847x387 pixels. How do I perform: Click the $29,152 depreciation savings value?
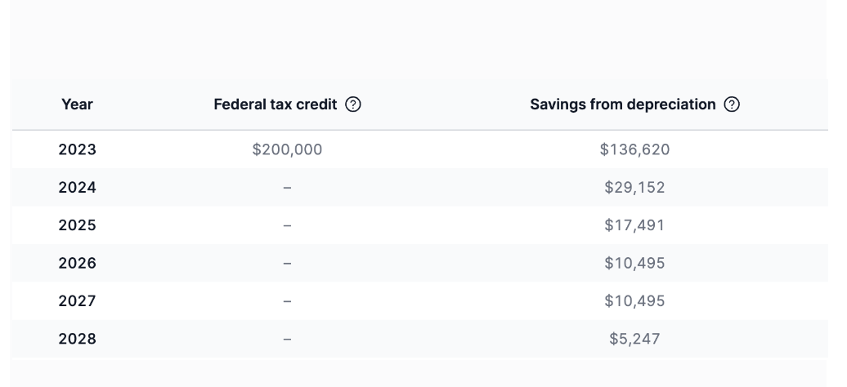(634, 188)
